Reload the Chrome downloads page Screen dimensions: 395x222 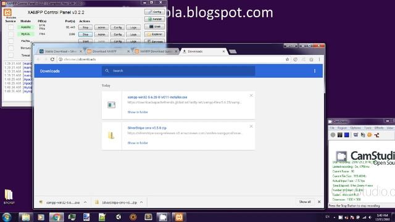click(x=52, y=59)
